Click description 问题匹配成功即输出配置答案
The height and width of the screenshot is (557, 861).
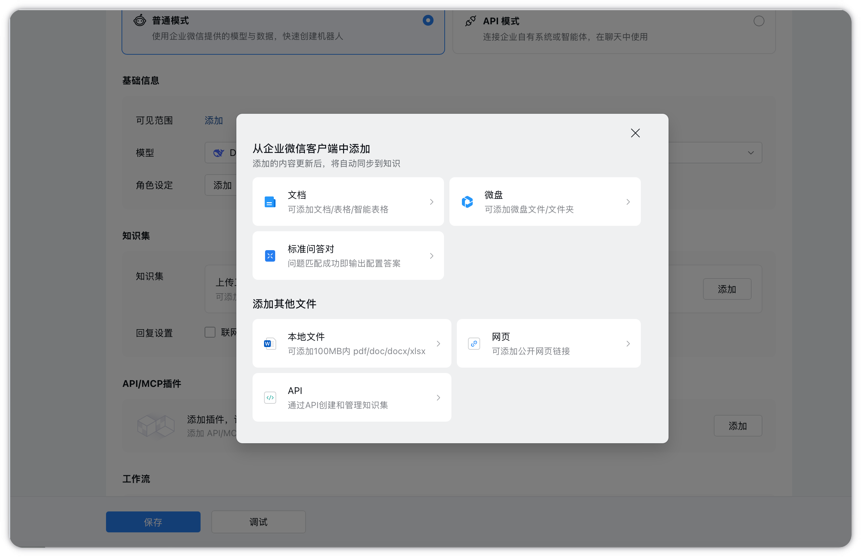coord(344,263)
